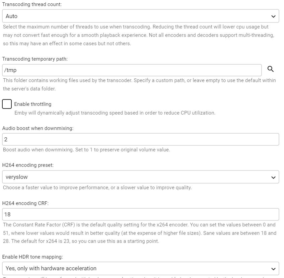Click the "Transcoding temporary path:" label
Viewport: 284px width, 278px height.
[35, 59]
